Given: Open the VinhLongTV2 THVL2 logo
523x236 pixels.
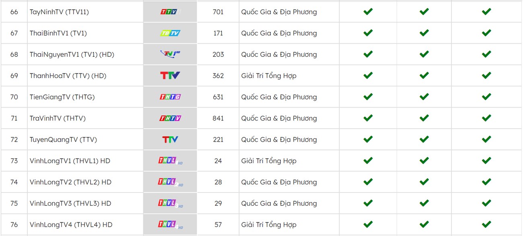Looking at the screenshot, I should pos(171,182).
